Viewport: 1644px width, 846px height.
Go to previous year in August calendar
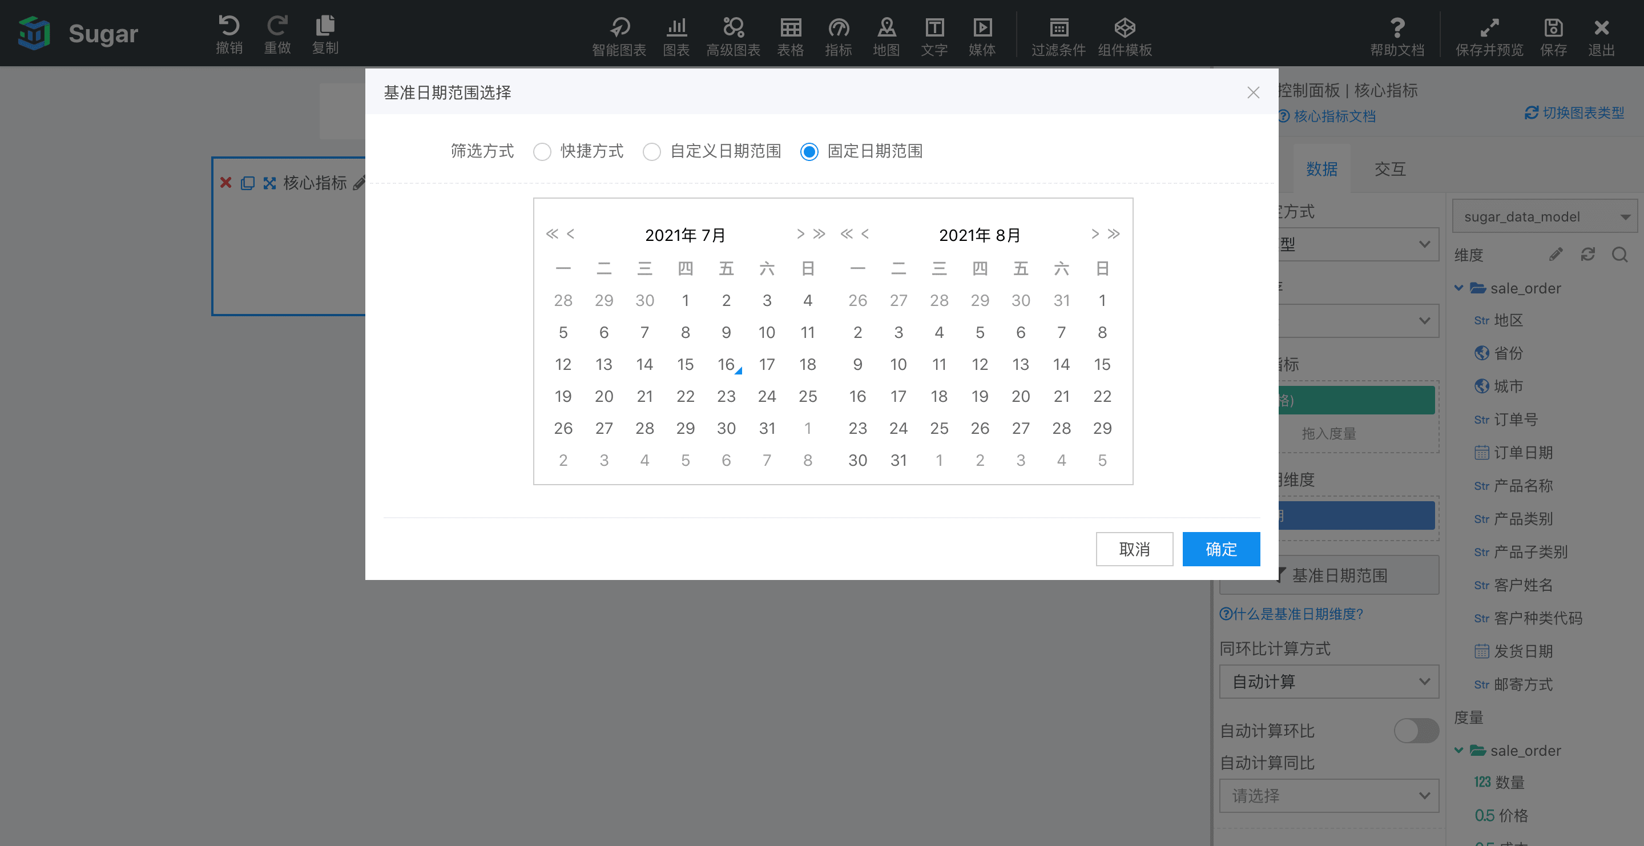coord(846,234)
